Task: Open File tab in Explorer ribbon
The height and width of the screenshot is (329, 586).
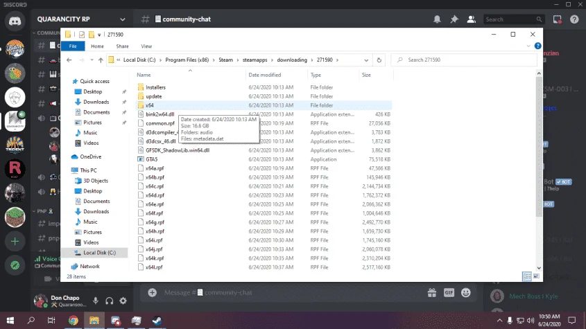Action: pyautogui.click(x=73, y=46)
